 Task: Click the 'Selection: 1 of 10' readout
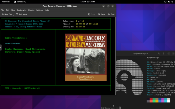tap(73, 21)
